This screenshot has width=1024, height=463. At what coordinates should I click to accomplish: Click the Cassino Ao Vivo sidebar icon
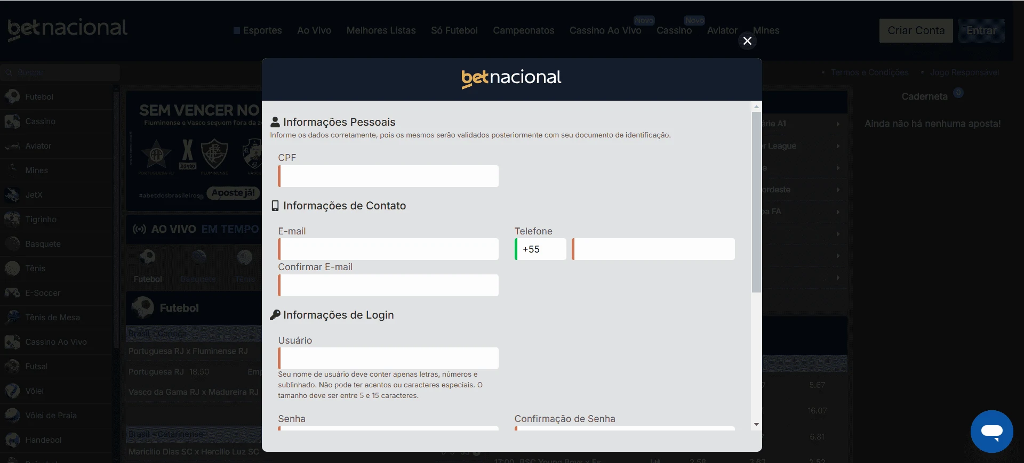coord(12,342)
